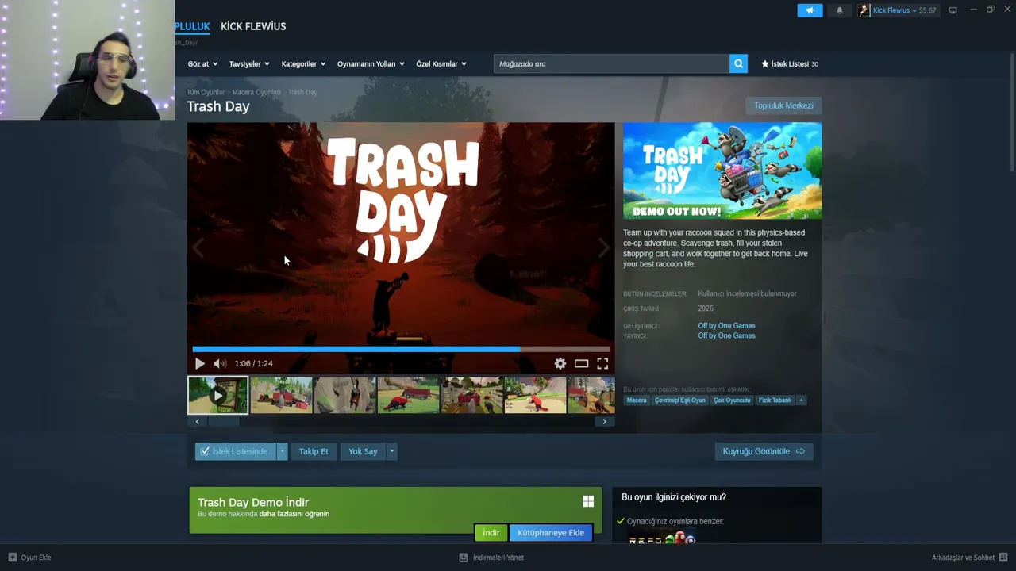Open the Göz at dropdown menu
The image size is (1016, 571).
pyautogui.click(x=202, y=63)
